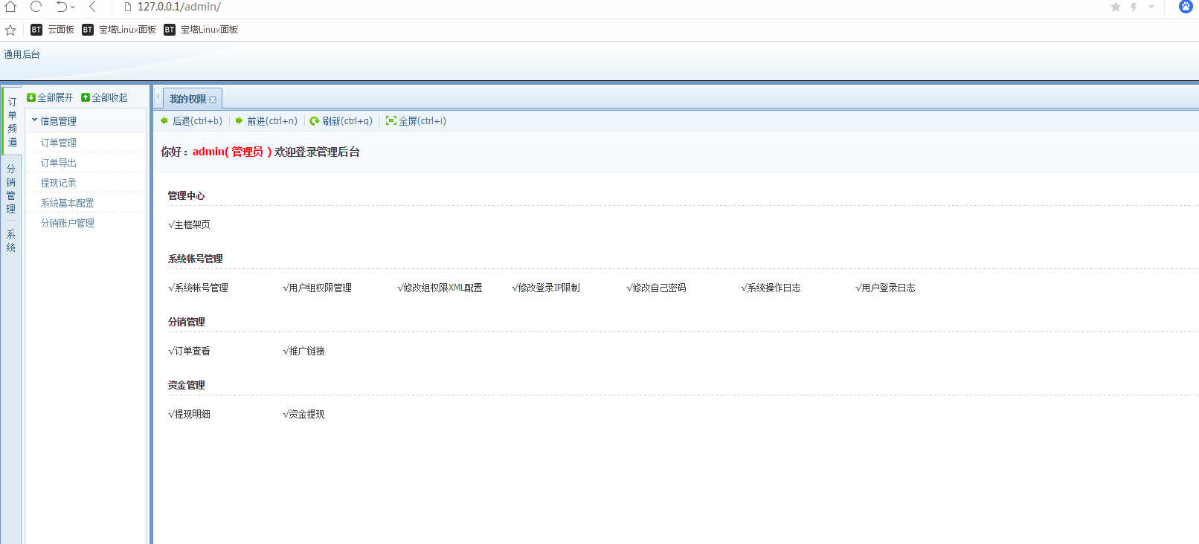Click the green 全部收起 icon
The height and width of the screenshot is (544, 1199).
(x=86, y=97)
